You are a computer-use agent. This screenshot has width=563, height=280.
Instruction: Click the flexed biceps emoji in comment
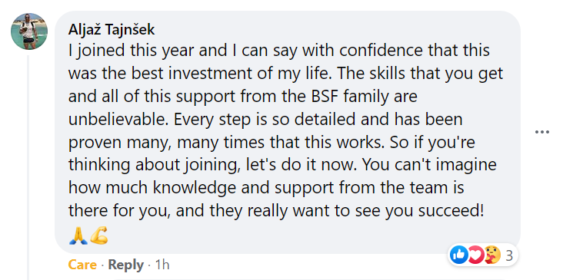point(98,236)
